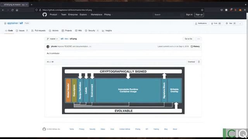
Task: Open browser home page icon
Action: coord(17,10)
